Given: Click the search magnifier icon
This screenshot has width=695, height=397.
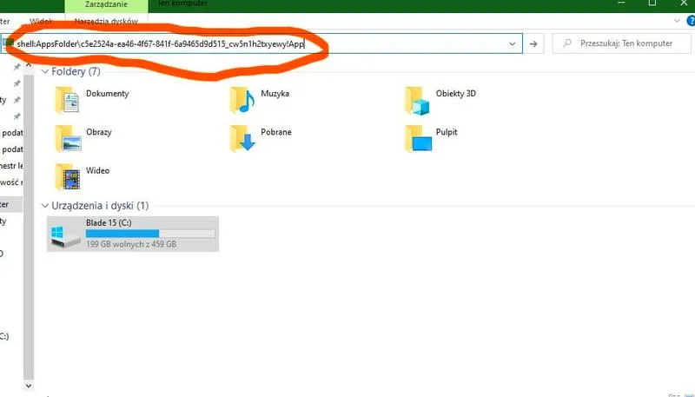Looking at the screenshot, I should pyautogui.click(x=567, y=43).
